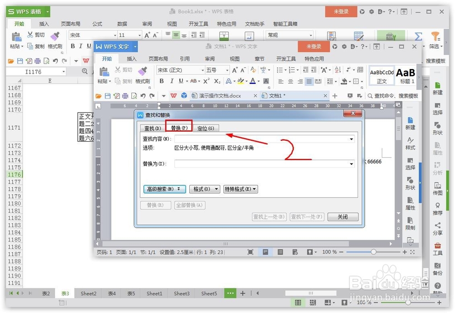The height and width of the screenshot is (313, 455).
Task: Select the 标题 1 style thumbnail
Action: click(x=406, y=76)
